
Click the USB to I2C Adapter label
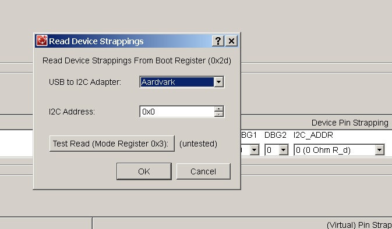(x=85, y=82)
